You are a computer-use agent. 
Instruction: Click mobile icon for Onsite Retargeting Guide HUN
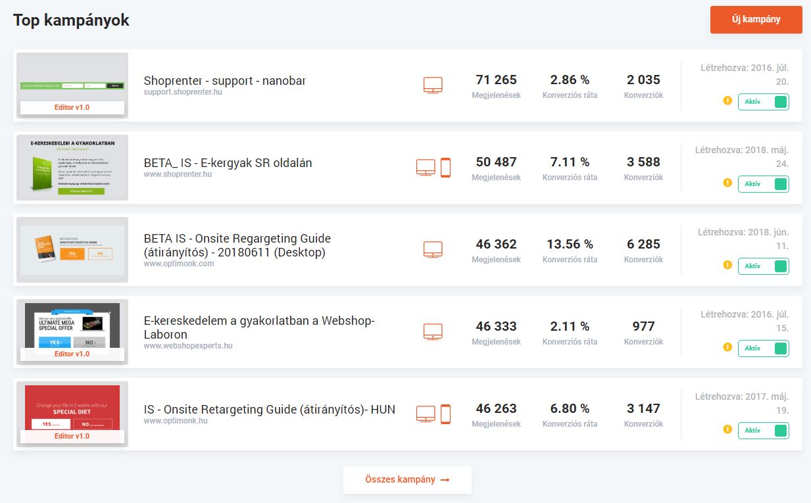(x=445, y=414)
